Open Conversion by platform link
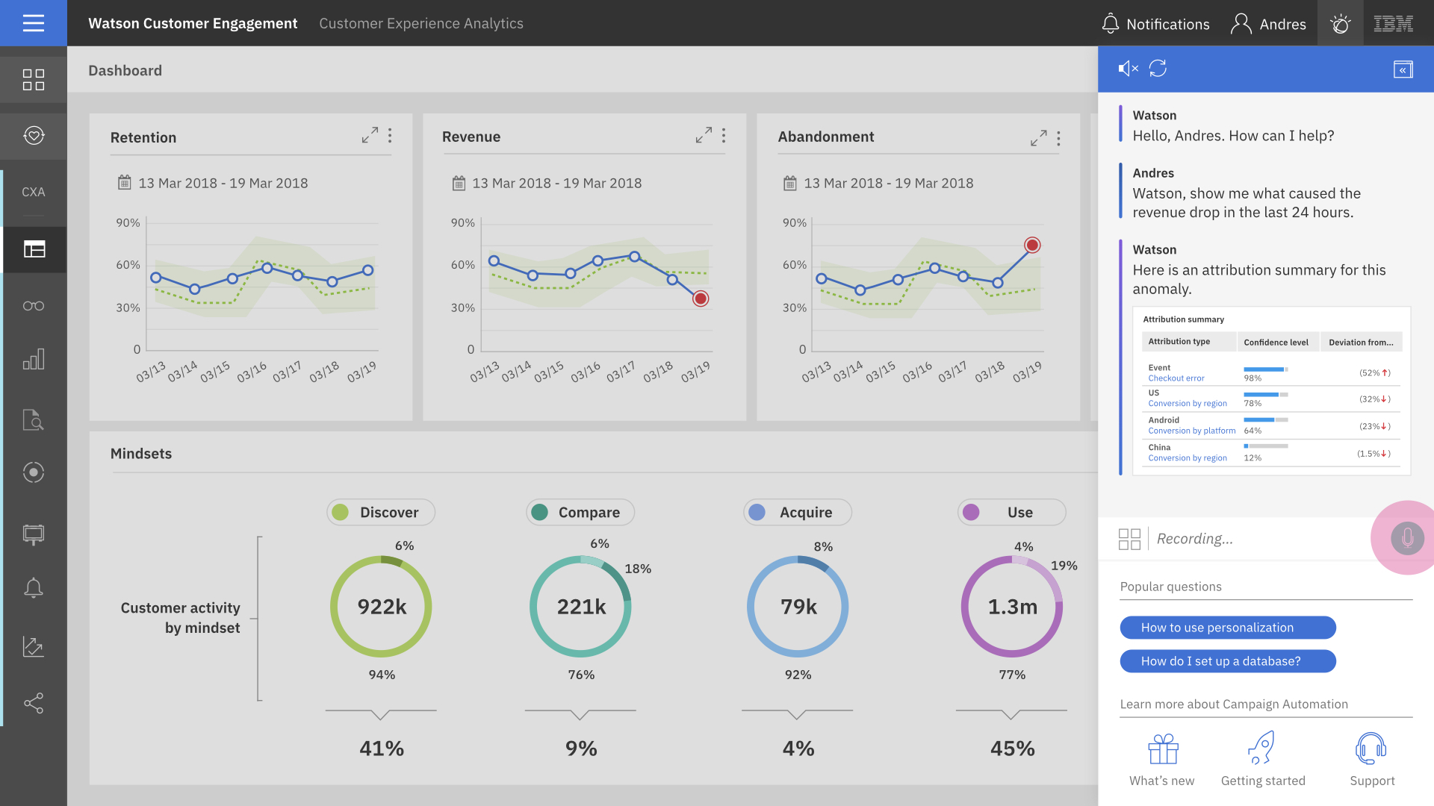1434x806 pixels. [1192, 431]
